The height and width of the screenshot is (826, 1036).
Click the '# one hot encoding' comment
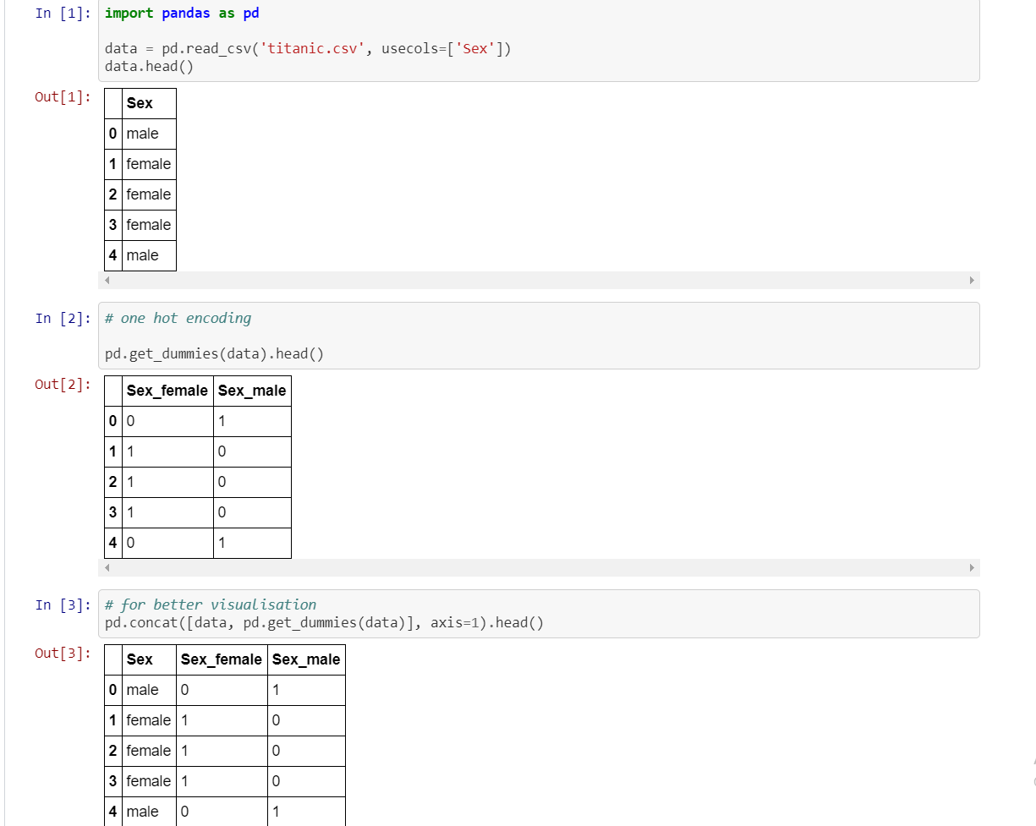[178, 318]
